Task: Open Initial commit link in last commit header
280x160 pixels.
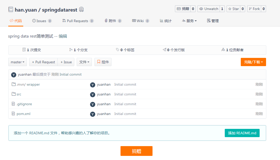Action: click(70, 74)
